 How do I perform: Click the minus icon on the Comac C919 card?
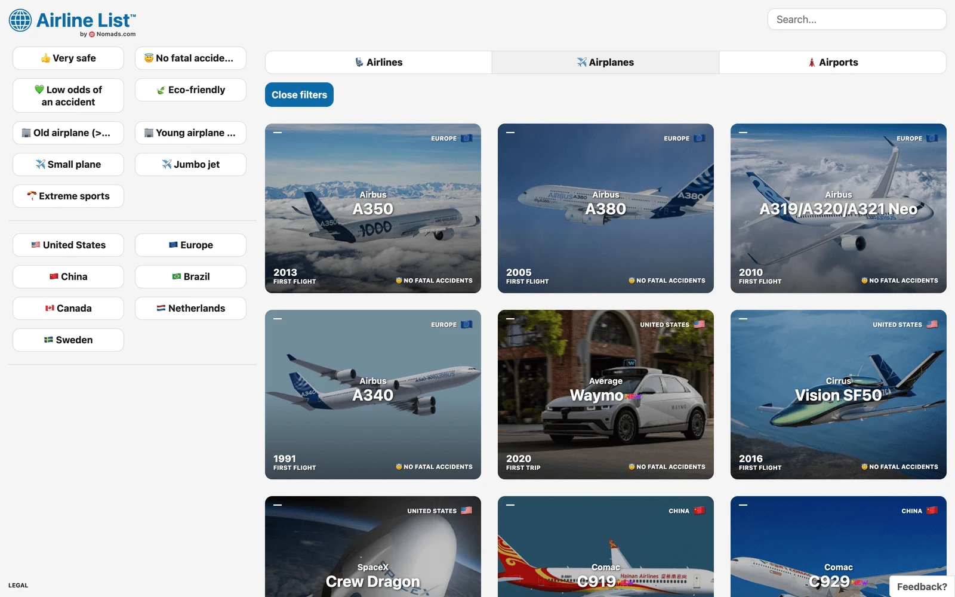tap(510, 505)
